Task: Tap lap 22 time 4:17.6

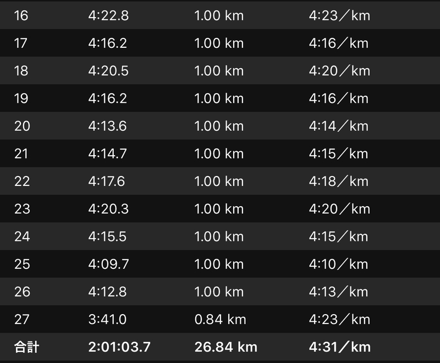Action: (107, 181)
